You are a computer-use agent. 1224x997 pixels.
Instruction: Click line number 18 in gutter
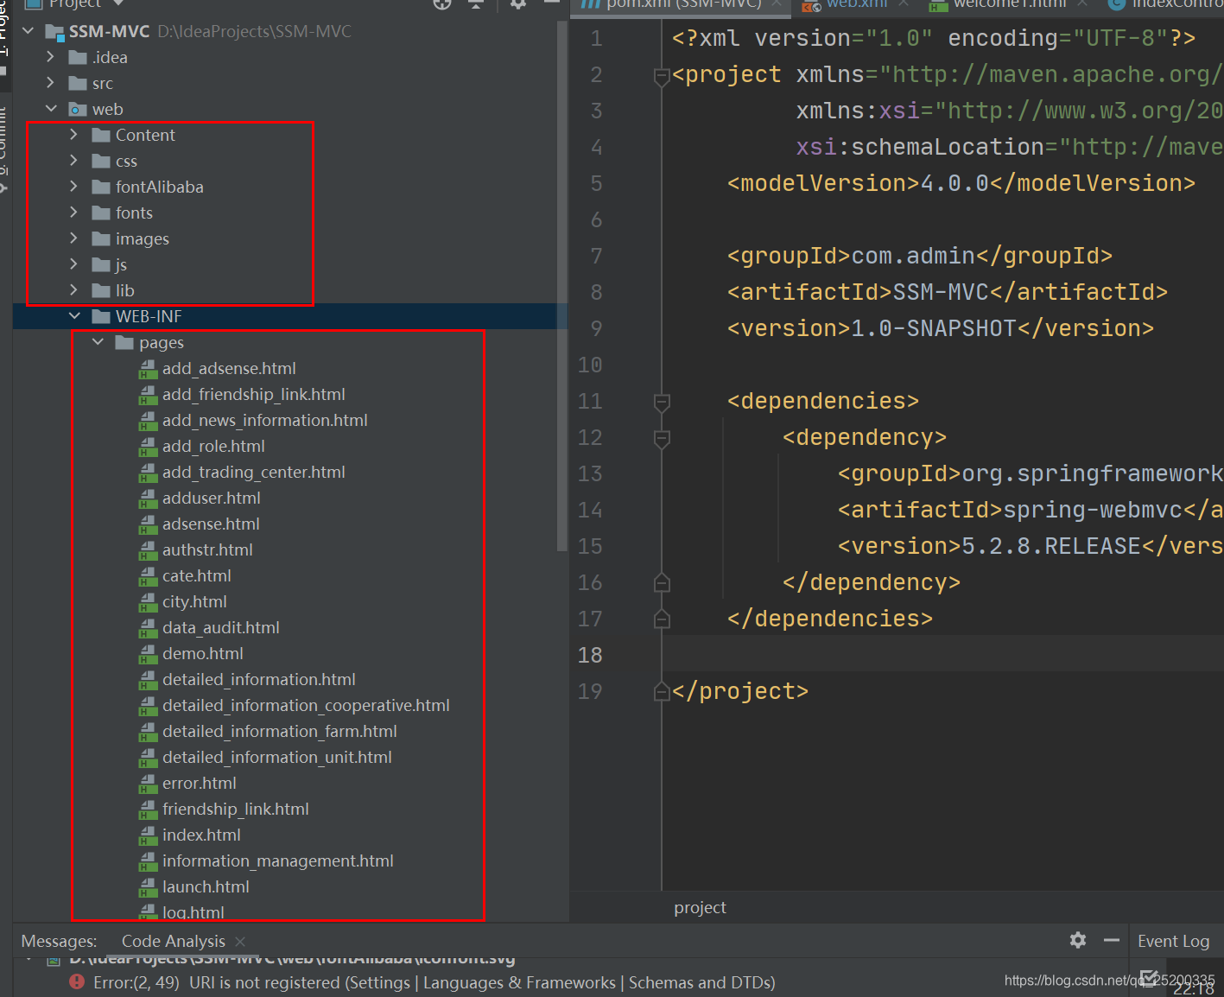pos(590,655)
